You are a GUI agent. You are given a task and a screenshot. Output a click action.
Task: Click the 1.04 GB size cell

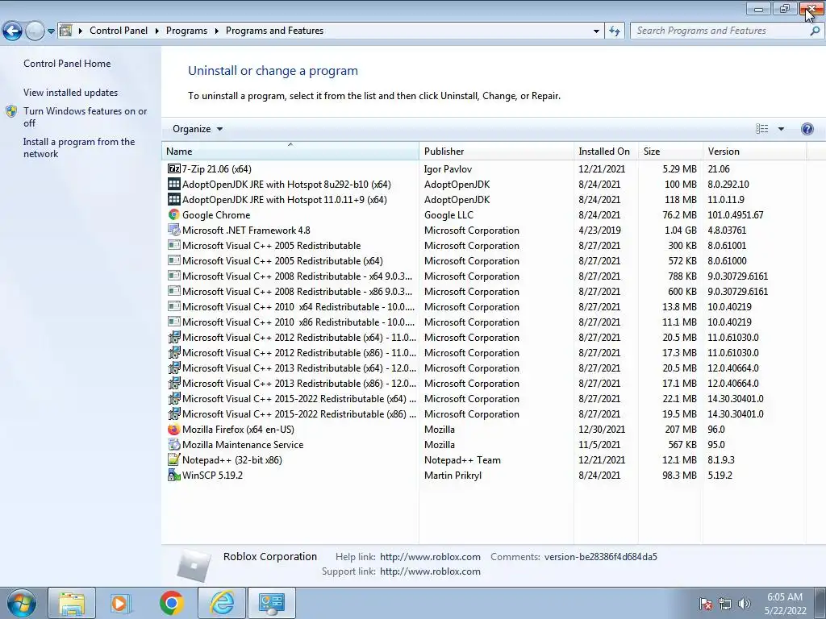pyautogui.click(x=680, y=230)
